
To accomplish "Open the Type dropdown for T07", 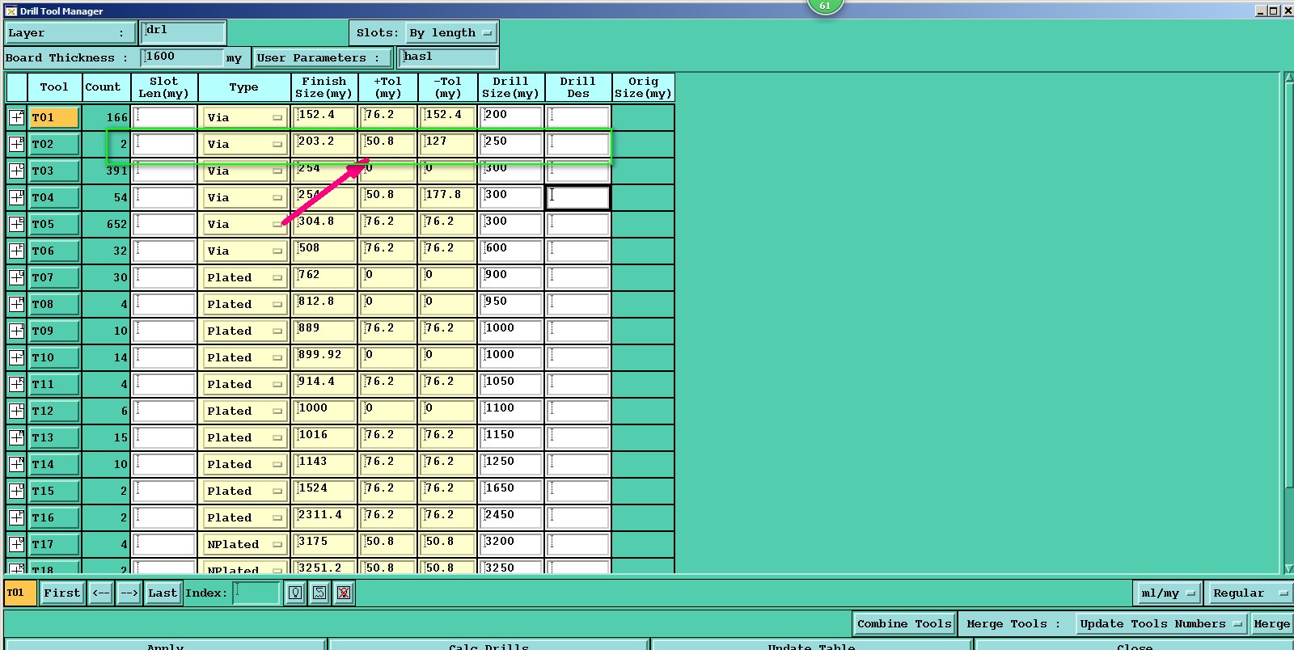I will [x=244, y=277].
